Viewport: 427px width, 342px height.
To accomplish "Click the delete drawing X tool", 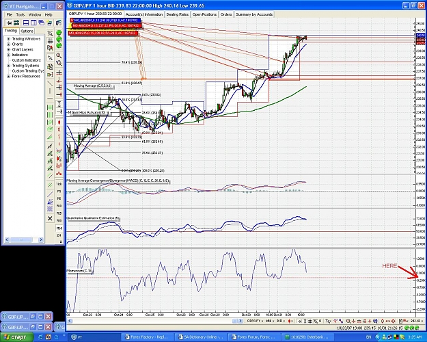I will pyautogui.click(x=50, y=218).
